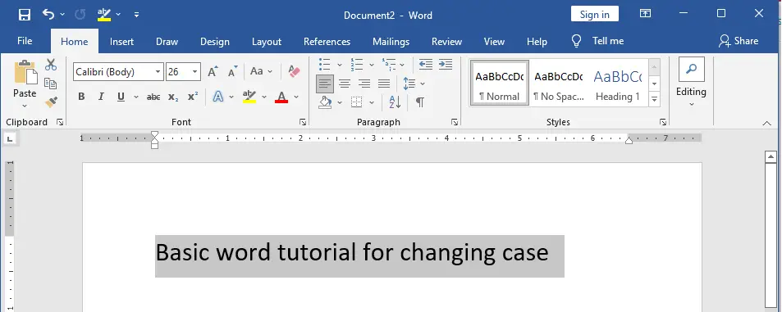Open the Design tab
Image resolution: width=782 pixels, height=312 pixels.
click(215, 42)
